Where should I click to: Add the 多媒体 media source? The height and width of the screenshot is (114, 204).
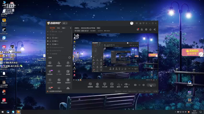(x=112, y=85)
